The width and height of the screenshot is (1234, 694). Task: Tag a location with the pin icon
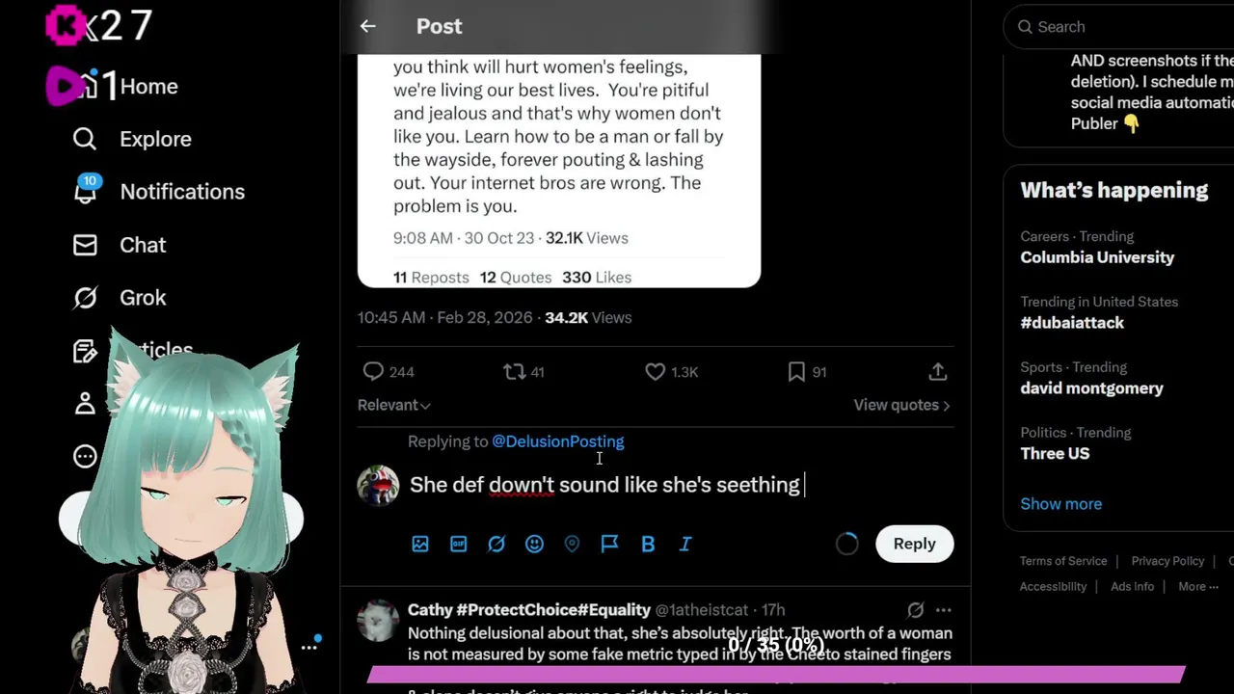(x=572, y=545)
